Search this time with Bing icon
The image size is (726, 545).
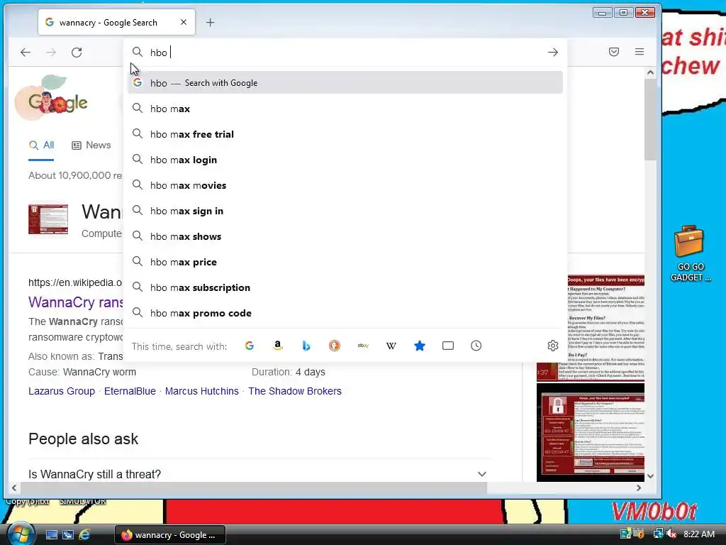pyautogui.click(x=306, y=346)
